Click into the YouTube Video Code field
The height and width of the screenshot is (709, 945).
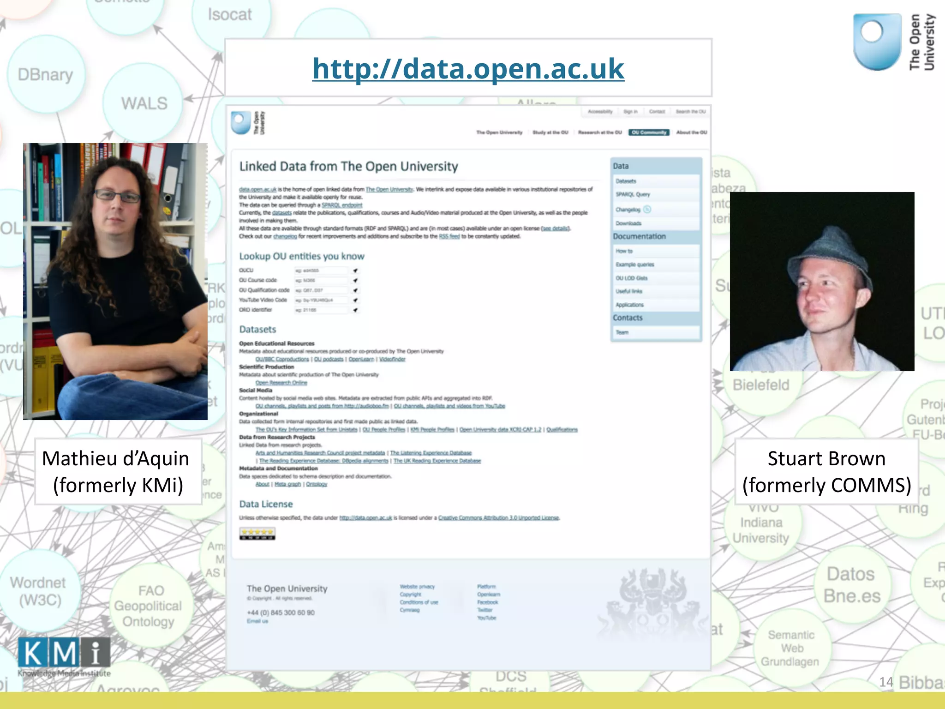click(x=321, y=300)
